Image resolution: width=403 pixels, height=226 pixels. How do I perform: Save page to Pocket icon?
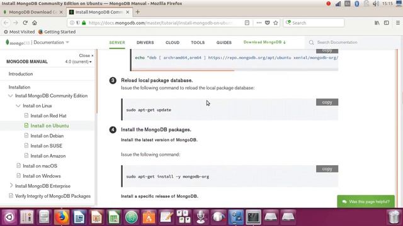click(267, 23)
